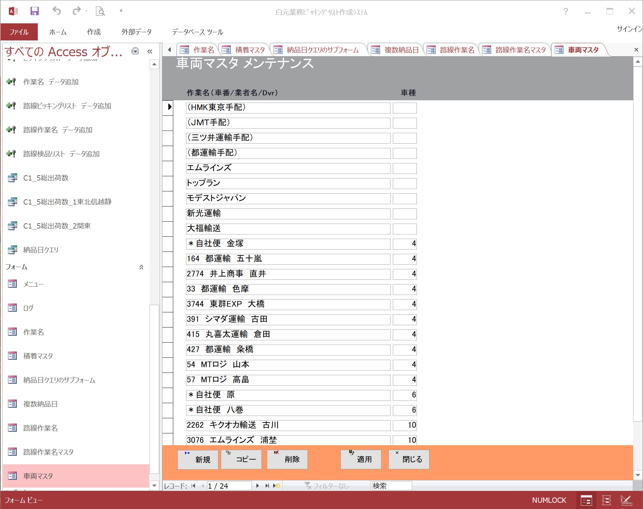
Task: Switch to the 路線作業名マスタ document tab
Action: pos(520,50)
